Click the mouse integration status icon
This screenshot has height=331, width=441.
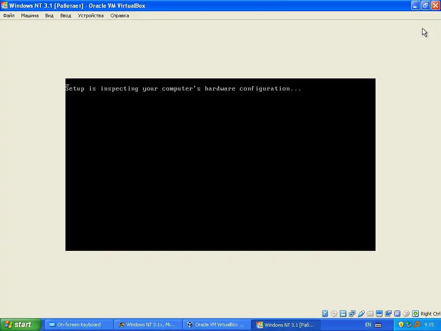406,314
